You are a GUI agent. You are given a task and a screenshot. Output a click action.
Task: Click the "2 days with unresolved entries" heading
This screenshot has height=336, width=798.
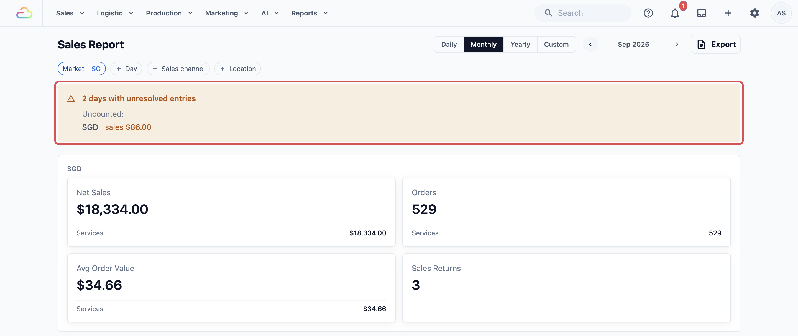pyautogui.click(x=139, y=98)
